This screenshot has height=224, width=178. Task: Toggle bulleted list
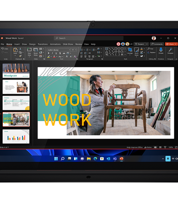pos(82,50)
